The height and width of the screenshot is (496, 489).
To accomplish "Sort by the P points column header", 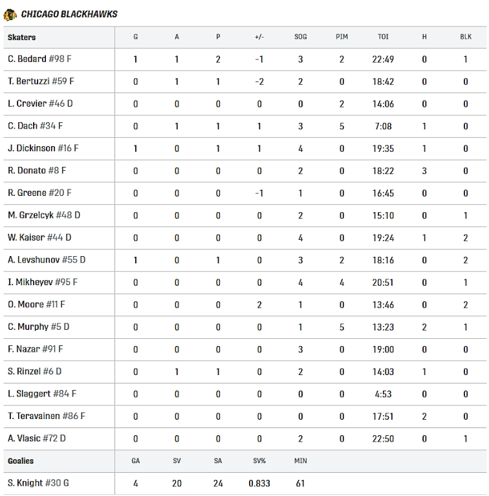I will pyautogui.click(x=218, y=38).
